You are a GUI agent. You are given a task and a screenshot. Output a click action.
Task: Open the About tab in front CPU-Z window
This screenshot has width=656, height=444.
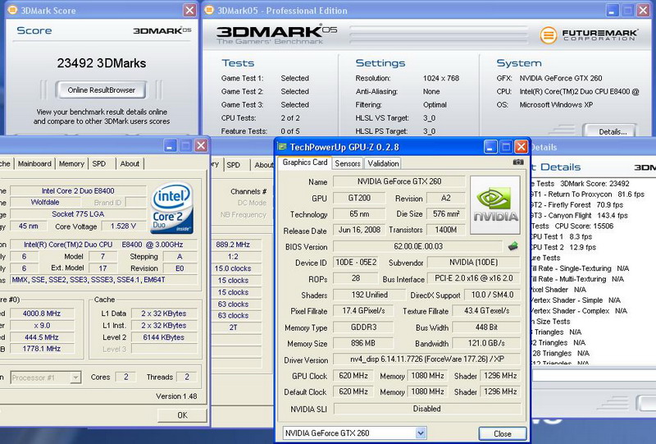(130, 164)
